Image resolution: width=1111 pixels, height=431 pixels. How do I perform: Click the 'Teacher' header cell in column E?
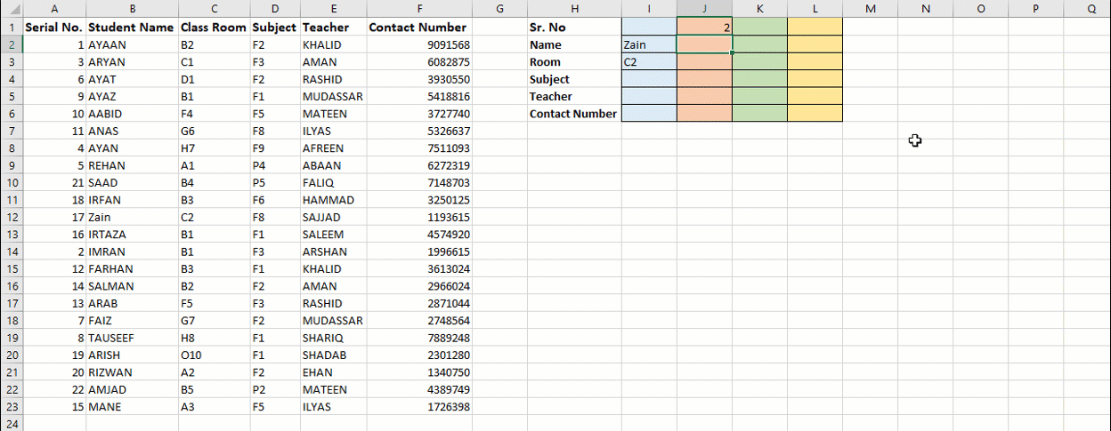coord(333,28)
